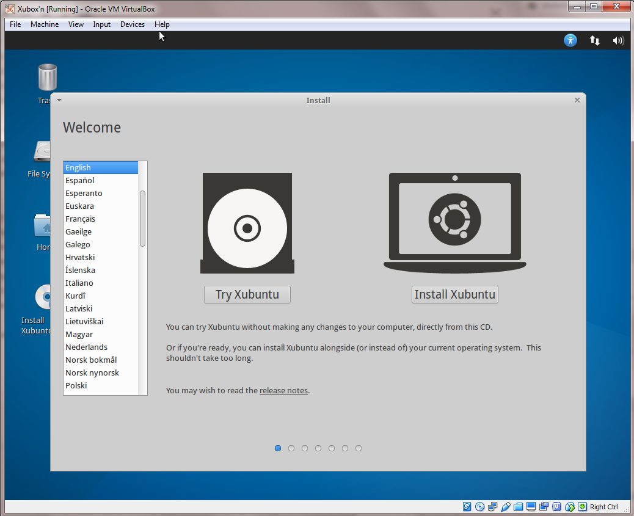The width and height of the screenshot is (634, 516).
Task: Click the Try Xubuntu button
Action: click(x=247, y=294)
